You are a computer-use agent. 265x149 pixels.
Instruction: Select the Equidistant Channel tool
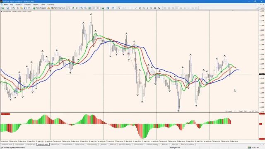(140, 8)
